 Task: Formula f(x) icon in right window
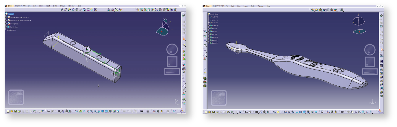(246, 112)
